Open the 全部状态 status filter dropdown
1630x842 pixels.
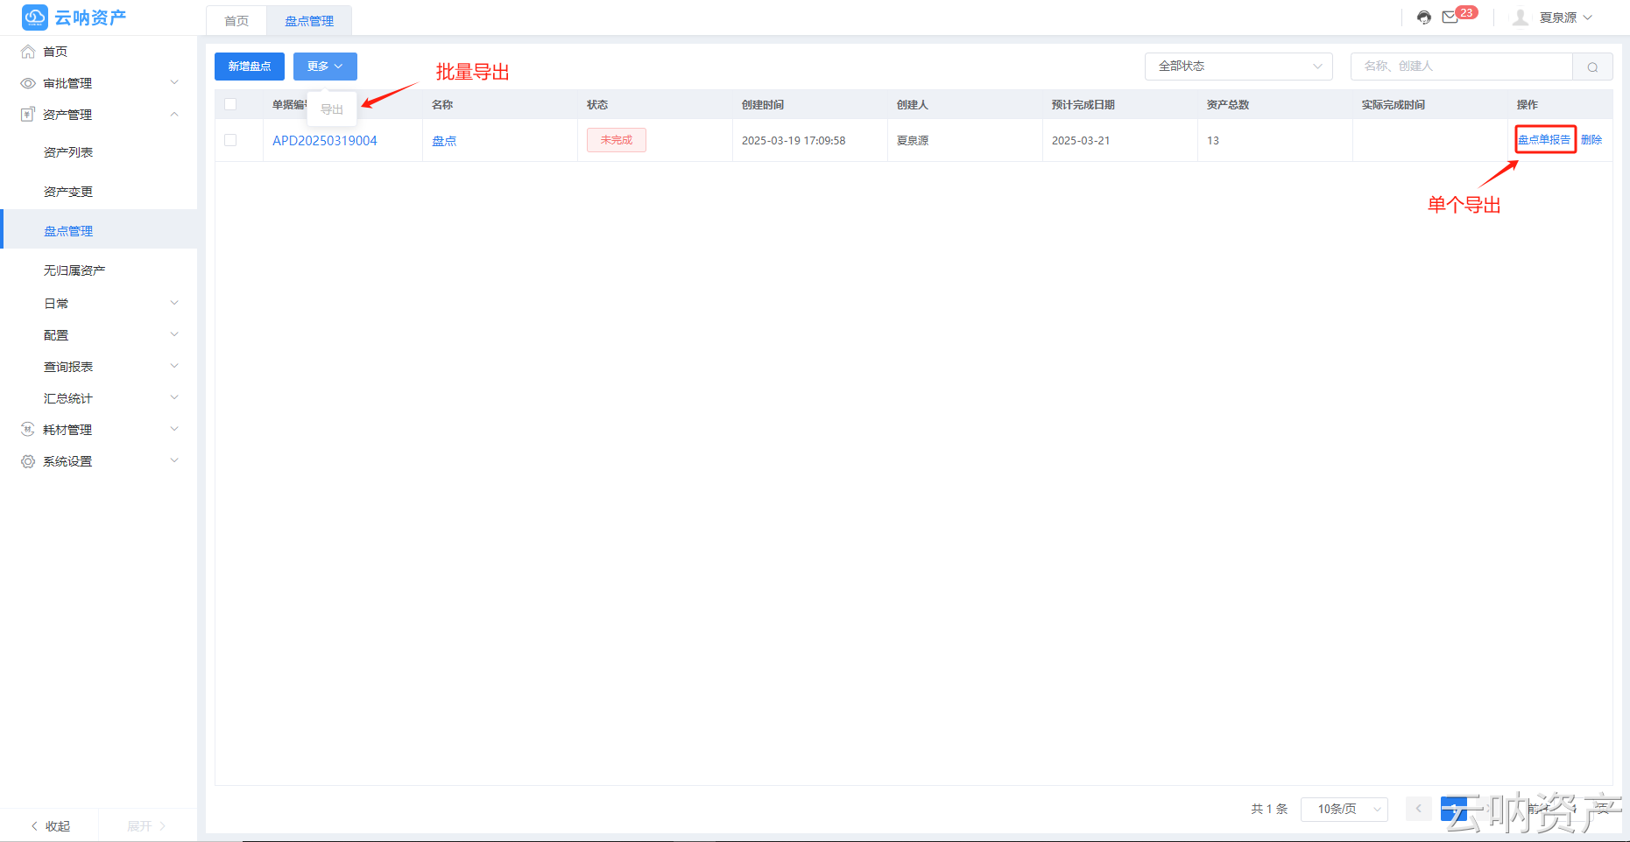coord(1238,66)
